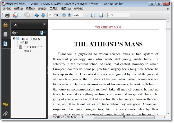This screenshot has height=123, width=174.
Task: Open the 工具(T) menu
Action: tap(54, 8)
